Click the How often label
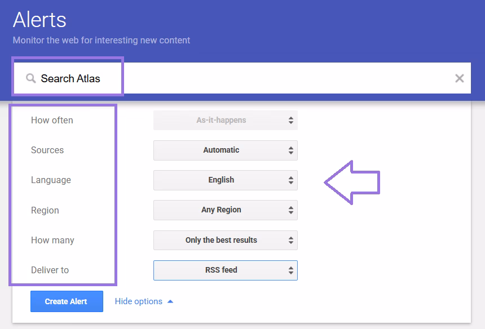 tap(52, 120)
